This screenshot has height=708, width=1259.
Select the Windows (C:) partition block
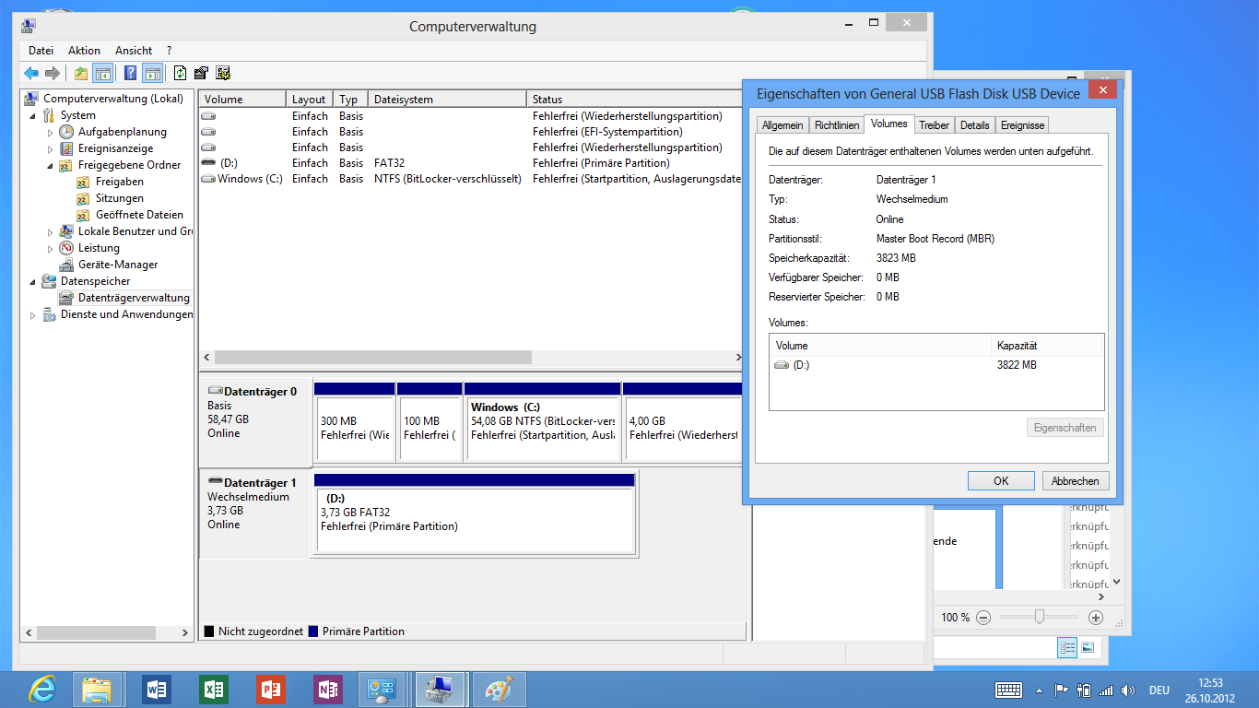point(542,421)
